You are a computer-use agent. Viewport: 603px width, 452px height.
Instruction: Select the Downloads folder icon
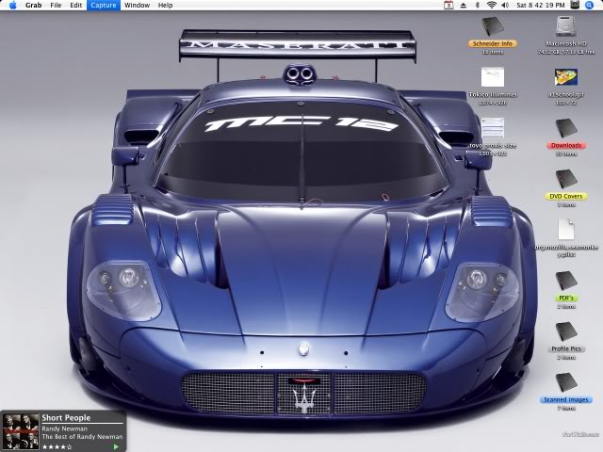click(566, 128)
